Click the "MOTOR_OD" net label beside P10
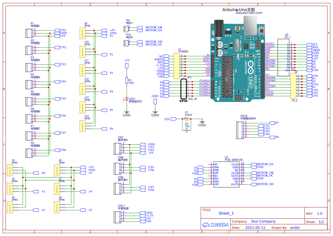The image size is (333, 236). [x=154, y=42]
